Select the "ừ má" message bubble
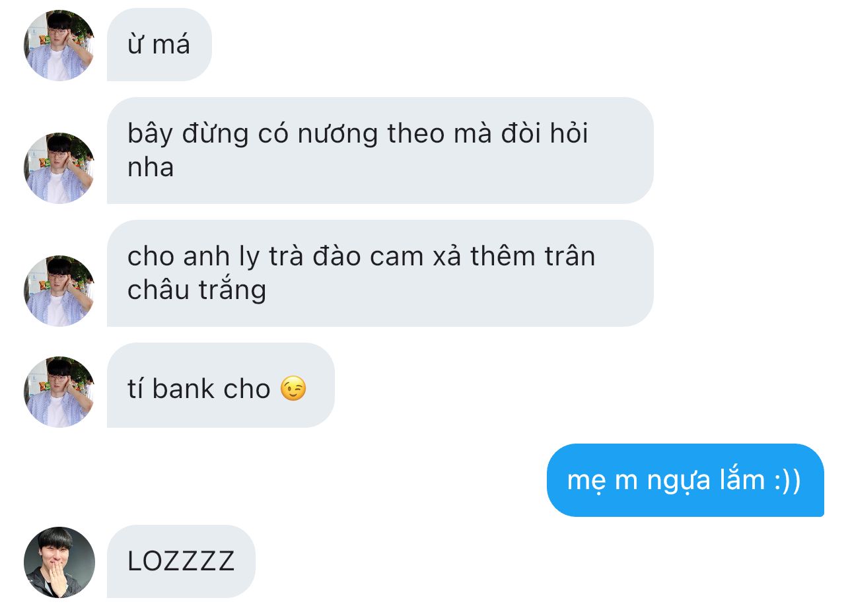The width and height of the screenshot is (848, 604). pos(159,45)
